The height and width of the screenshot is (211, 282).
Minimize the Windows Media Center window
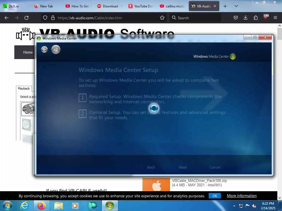point(248,37)
